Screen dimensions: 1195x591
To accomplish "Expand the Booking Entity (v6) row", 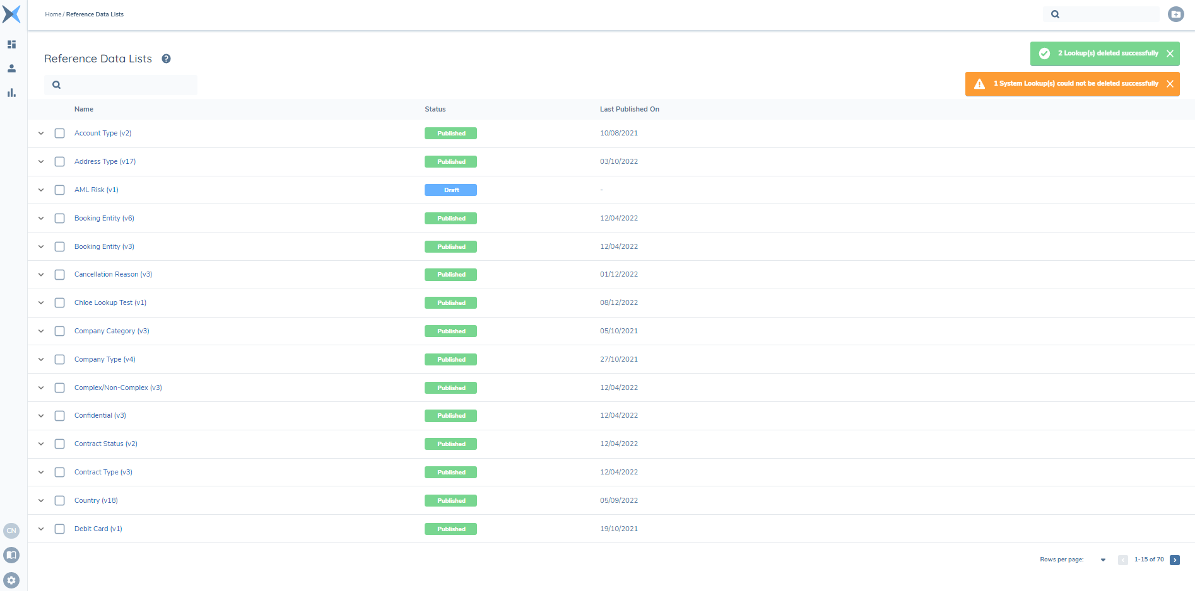I will click(41, 218).
